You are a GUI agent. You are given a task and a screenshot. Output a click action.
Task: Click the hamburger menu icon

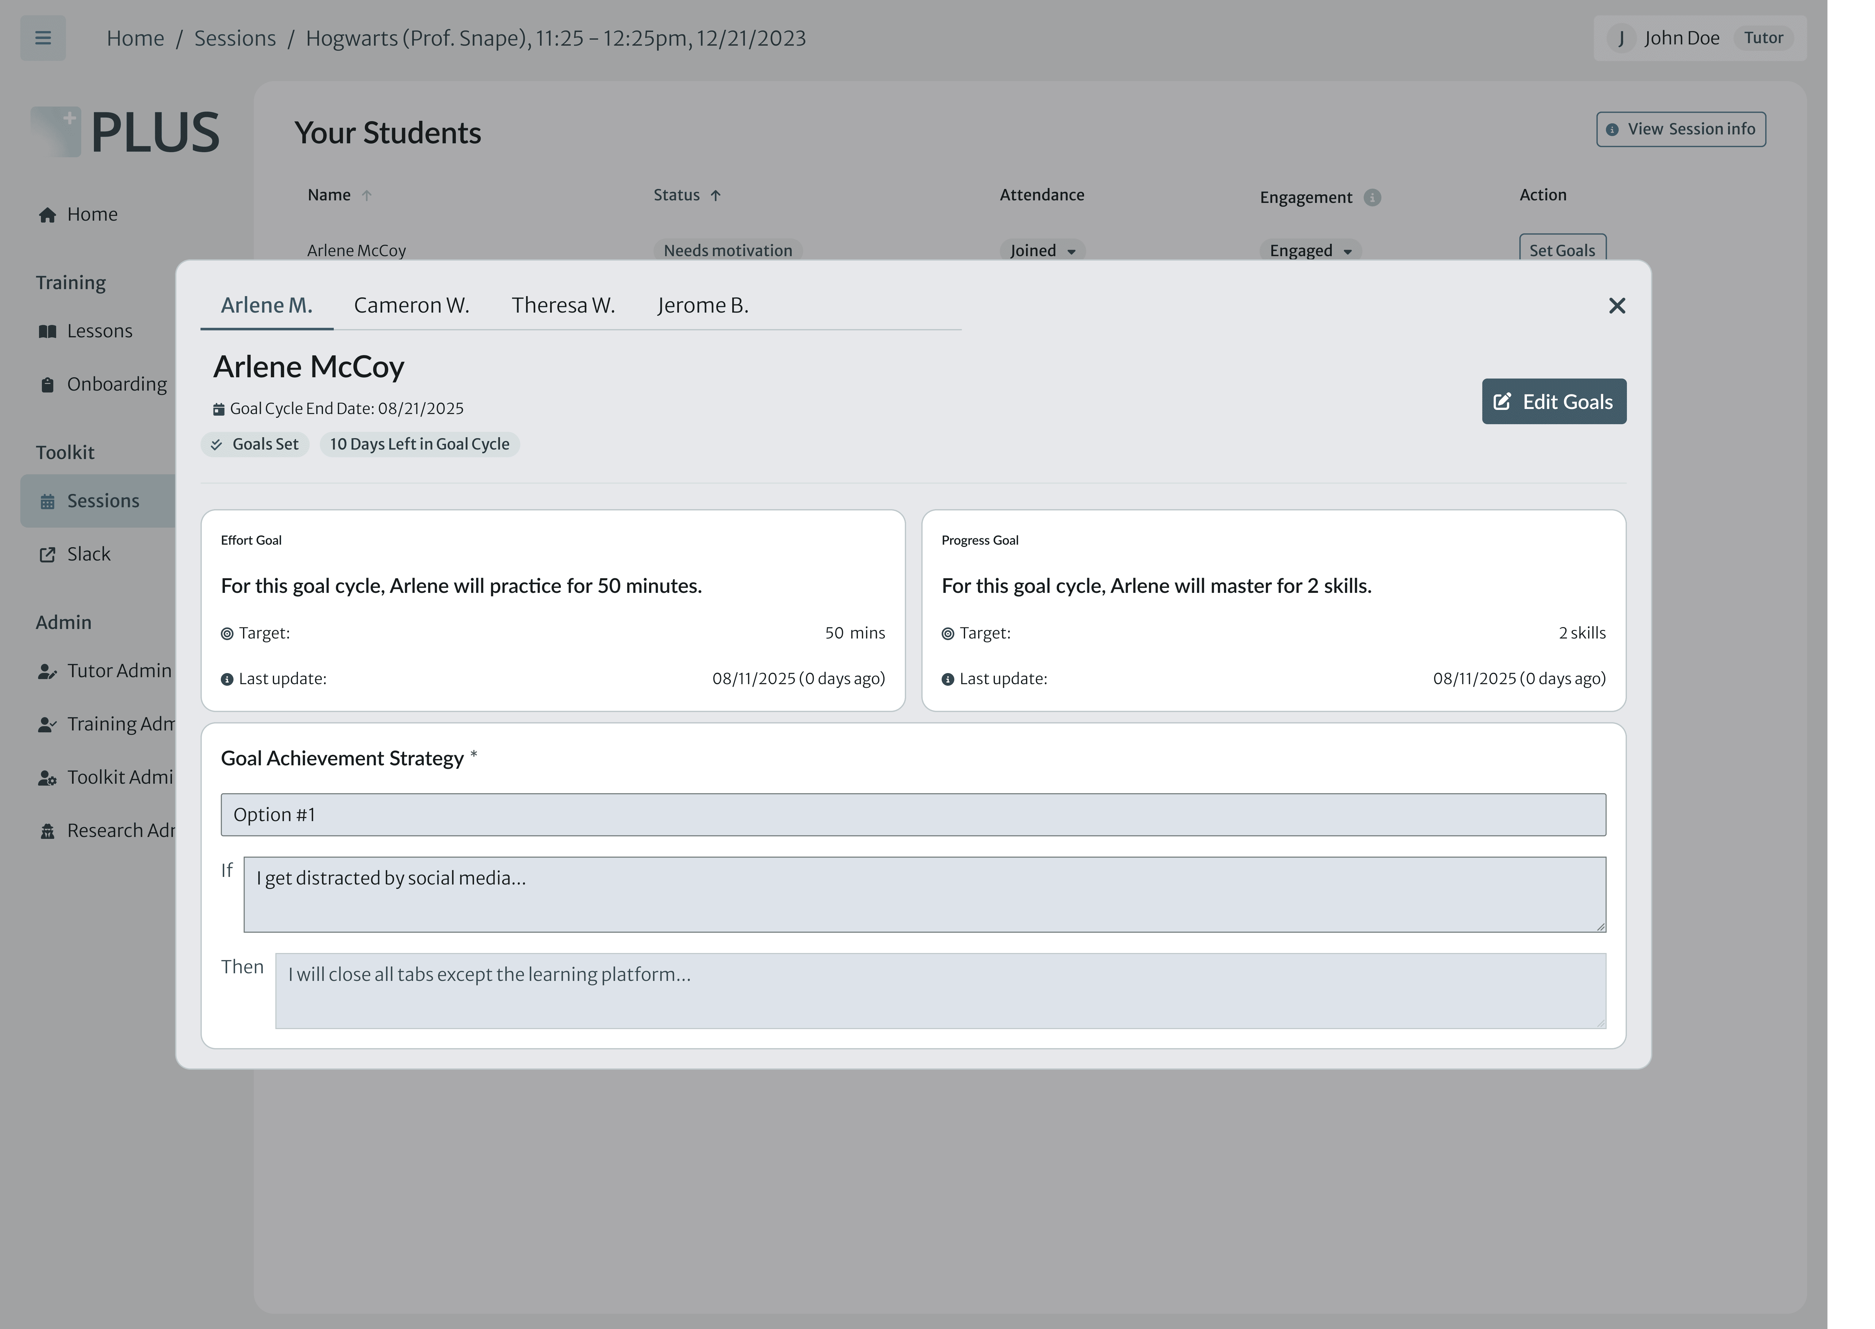click(43, 38)
